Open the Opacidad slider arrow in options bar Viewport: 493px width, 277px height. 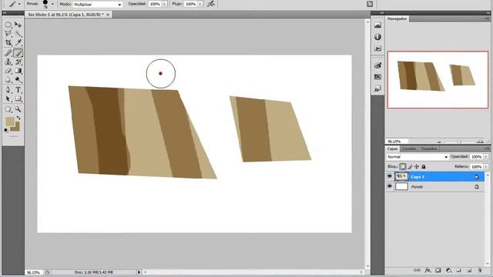[164, 4]
